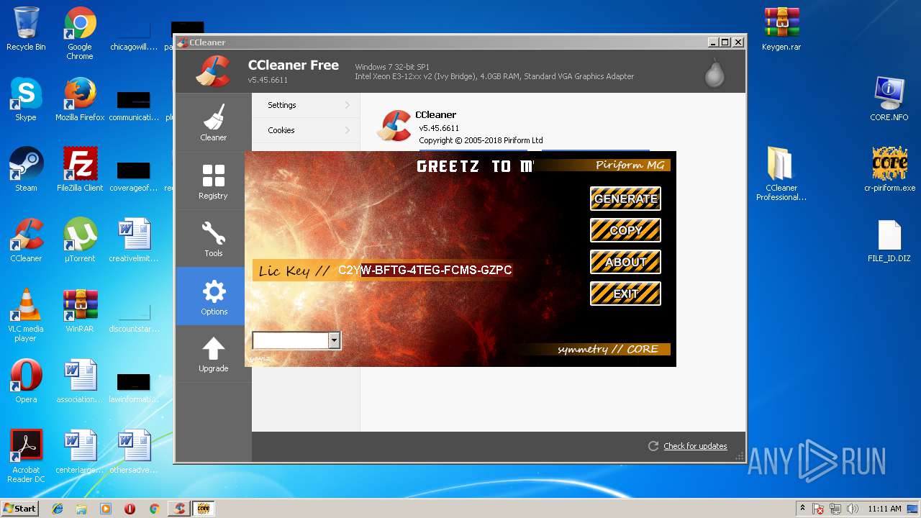Open the keygen product dropdown
This screenshot has height=518, width=921.
point(334,340)
